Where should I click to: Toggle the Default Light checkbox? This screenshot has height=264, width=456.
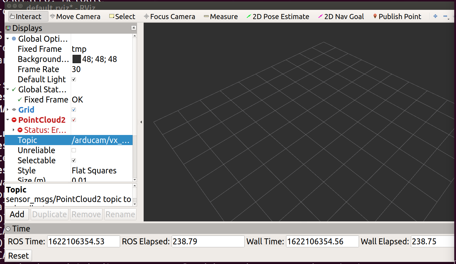[73, 79]
